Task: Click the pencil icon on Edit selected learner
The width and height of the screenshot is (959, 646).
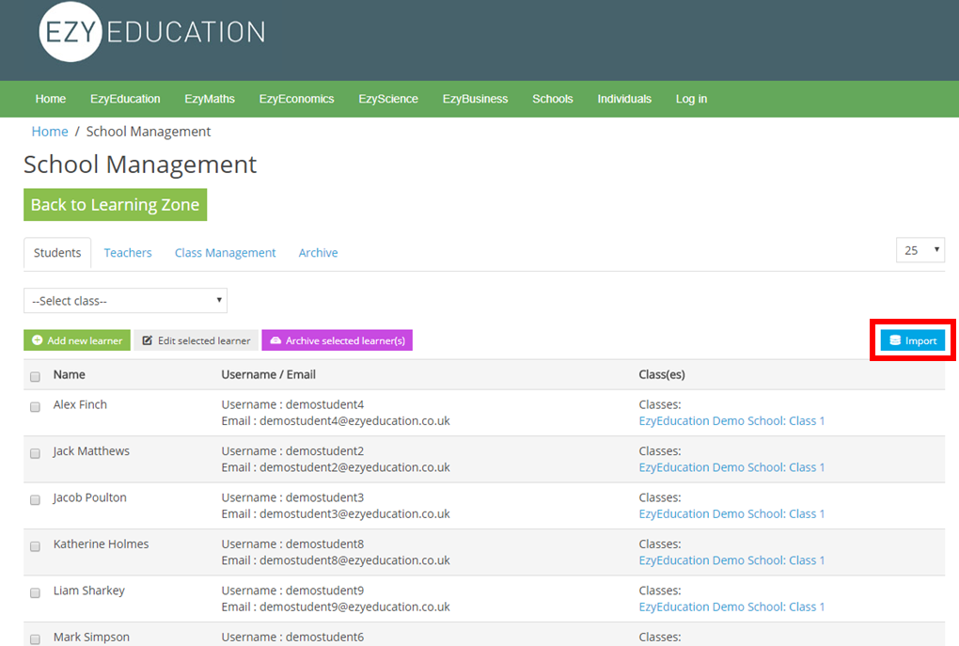Action: [x=148, y=340]
